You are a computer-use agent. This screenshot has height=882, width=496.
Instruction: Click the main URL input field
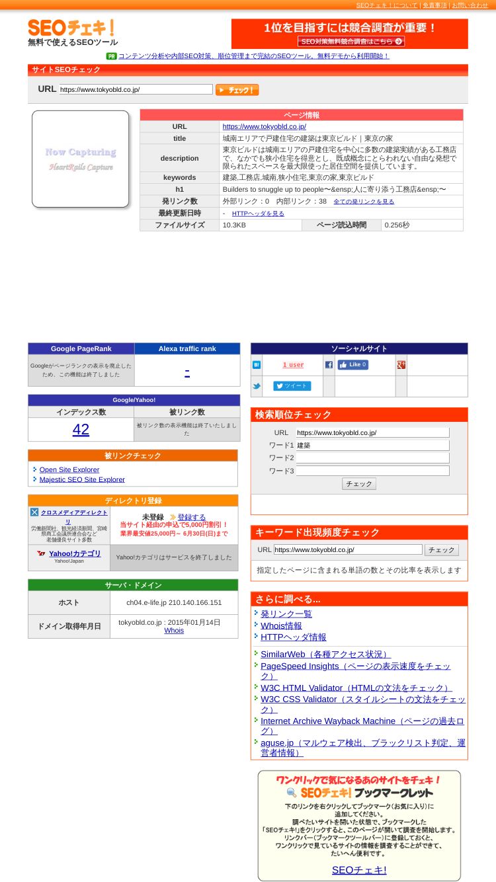pos(136,89)
